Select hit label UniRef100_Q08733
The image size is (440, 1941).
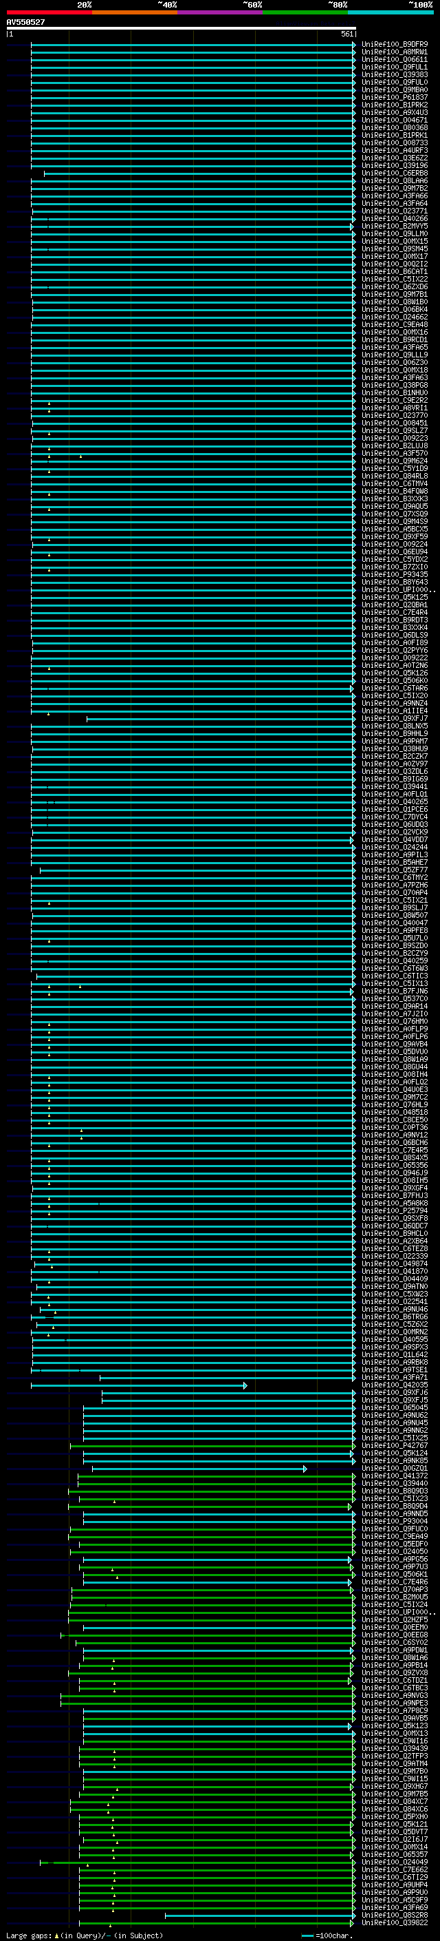point(394,143)
